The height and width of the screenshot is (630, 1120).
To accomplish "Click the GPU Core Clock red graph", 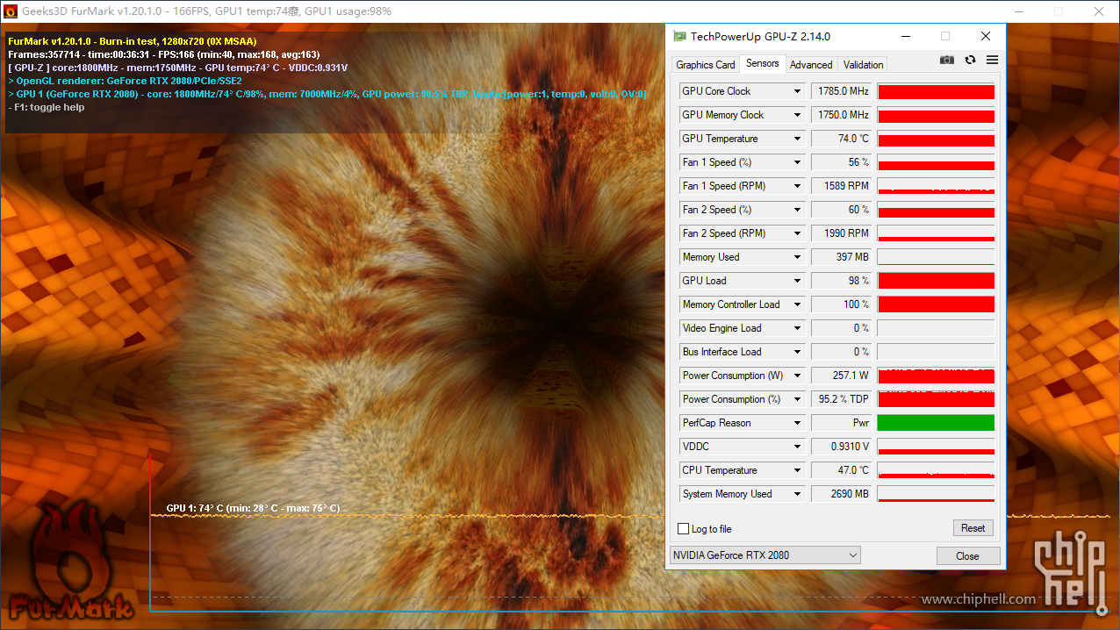I will tap(936, 91).
